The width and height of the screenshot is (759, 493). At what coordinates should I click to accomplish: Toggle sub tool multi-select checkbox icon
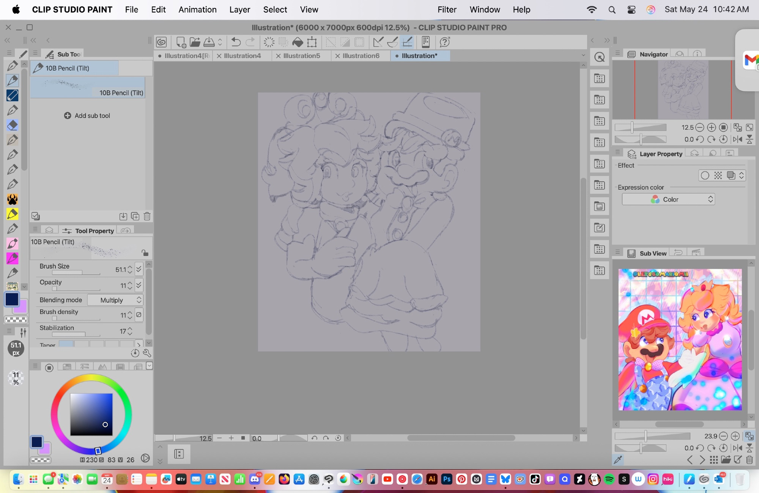pos(36,216)
